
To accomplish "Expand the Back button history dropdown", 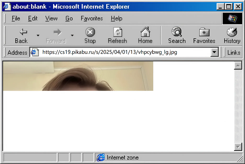I will (x=38, y=36).
